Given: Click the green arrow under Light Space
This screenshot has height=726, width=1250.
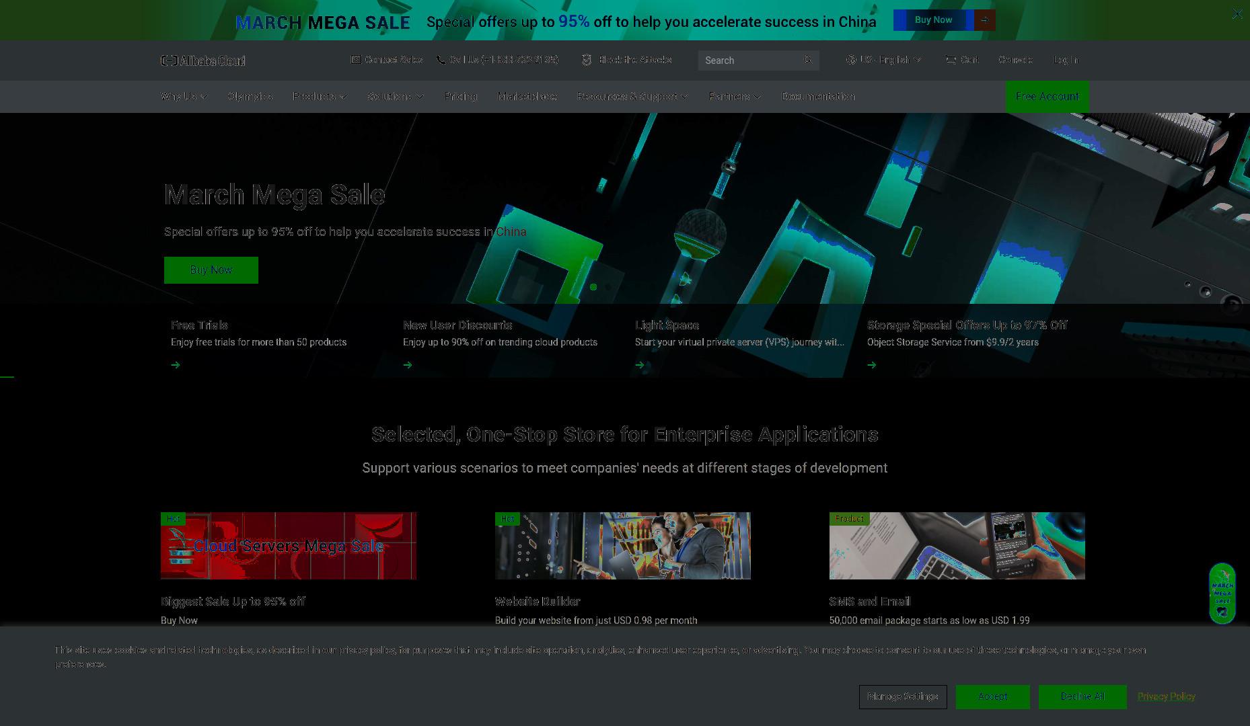Looking at the screenshot, I should coord(640,365).
